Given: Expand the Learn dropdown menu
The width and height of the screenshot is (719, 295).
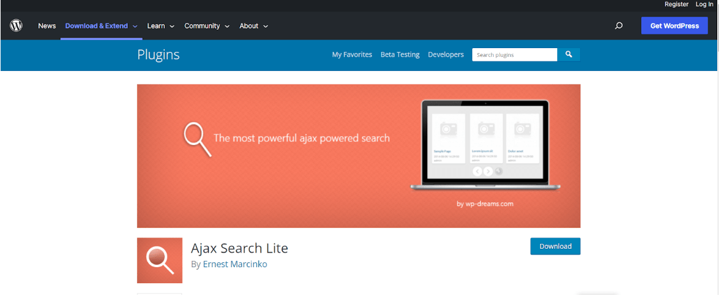Looking at the screenshot, I should point(160,26).
